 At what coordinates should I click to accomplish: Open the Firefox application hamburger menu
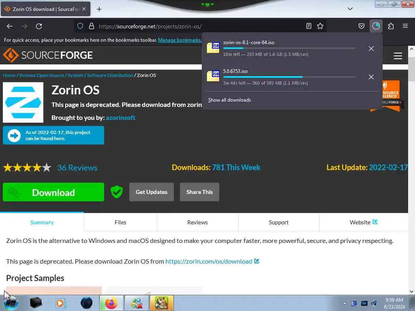tap(405, 26)
